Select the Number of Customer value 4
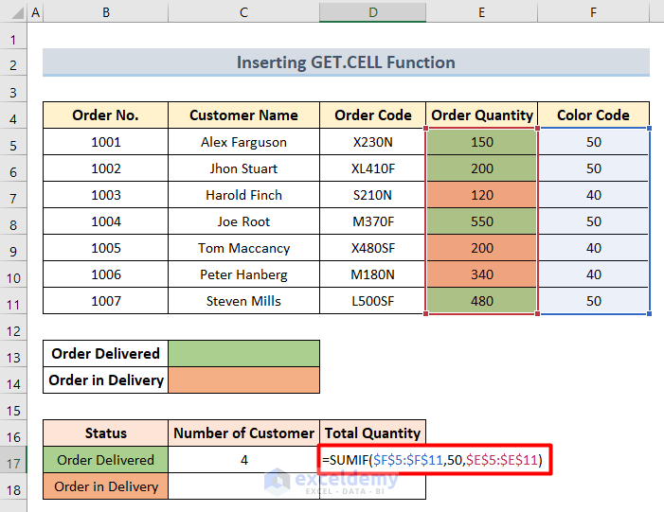Viewport: 664px width, 512px height. 243,460
